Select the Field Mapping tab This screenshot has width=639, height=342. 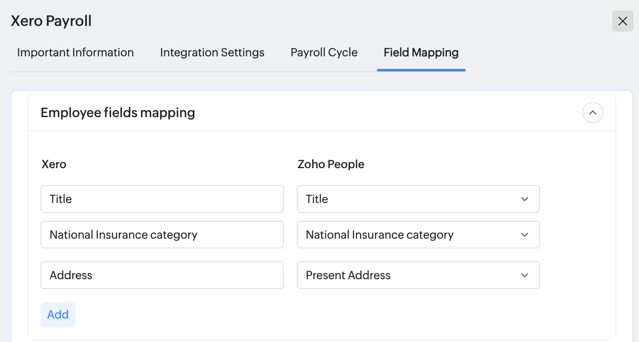[x=421, y=53]
